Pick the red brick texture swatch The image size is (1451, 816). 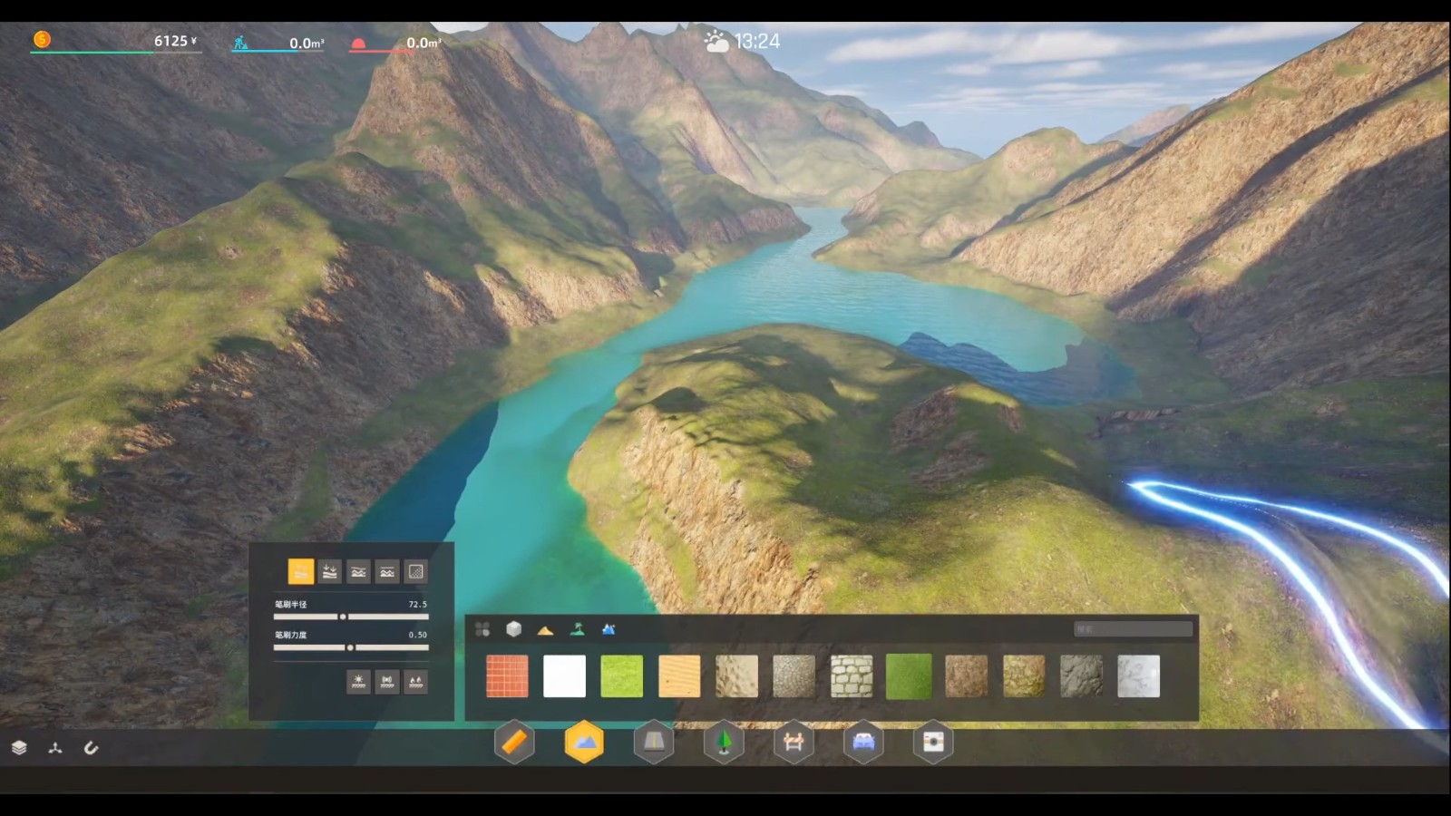click(507, 676)
